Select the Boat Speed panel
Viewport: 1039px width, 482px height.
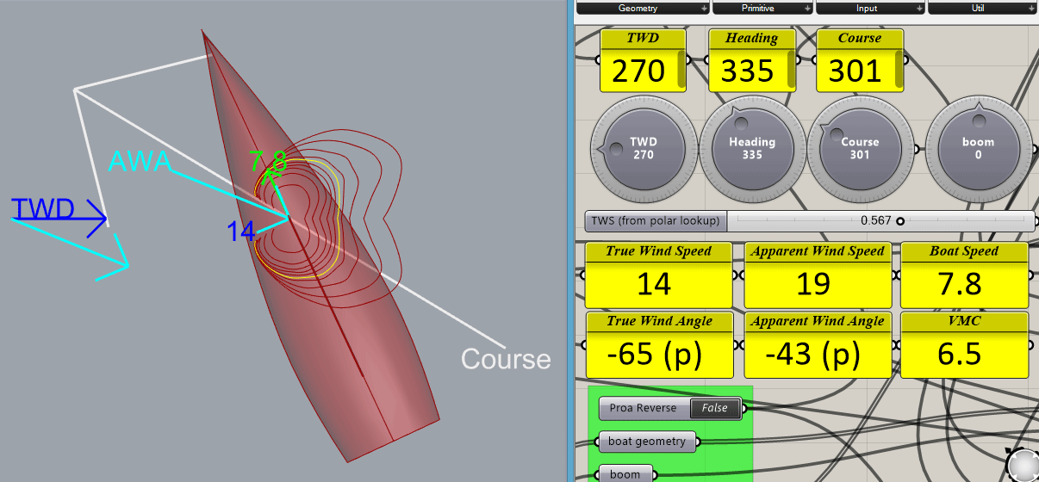pyautogui.click(x=964, y=275)
